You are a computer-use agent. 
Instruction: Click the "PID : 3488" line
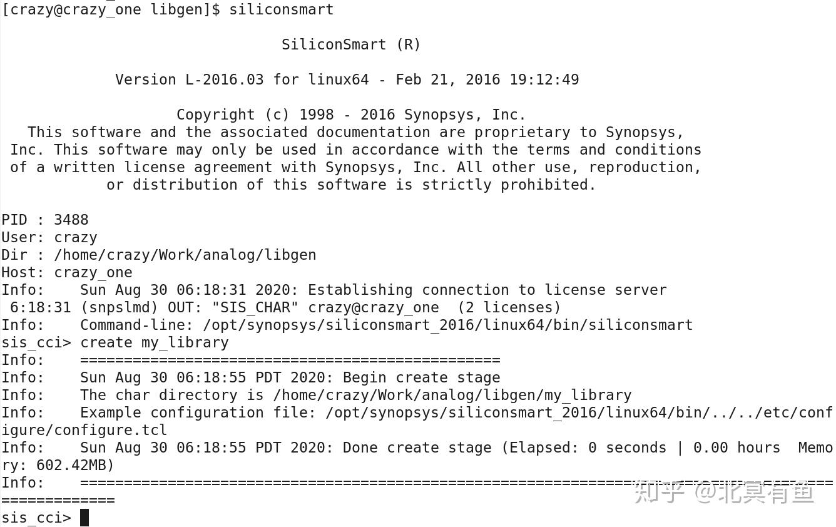click(45, 220)
